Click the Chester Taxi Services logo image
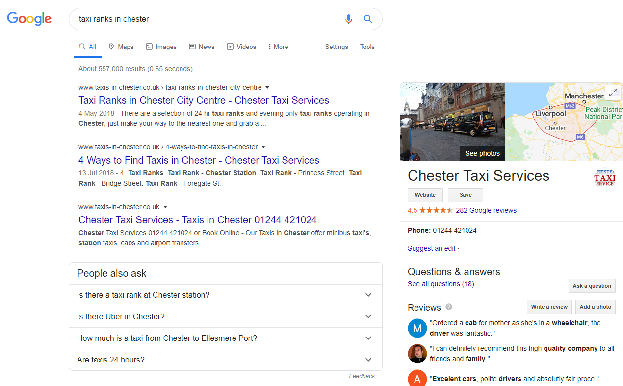The width and height of the screenshot is (623, 386). pos(605,177)
